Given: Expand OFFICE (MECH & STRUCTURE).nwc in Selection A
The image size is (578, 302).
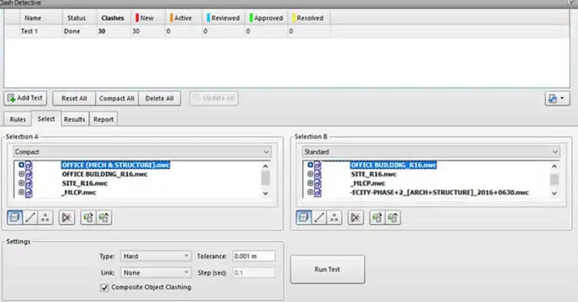Looking at the screenshot, I should click(x=22, y=165).
